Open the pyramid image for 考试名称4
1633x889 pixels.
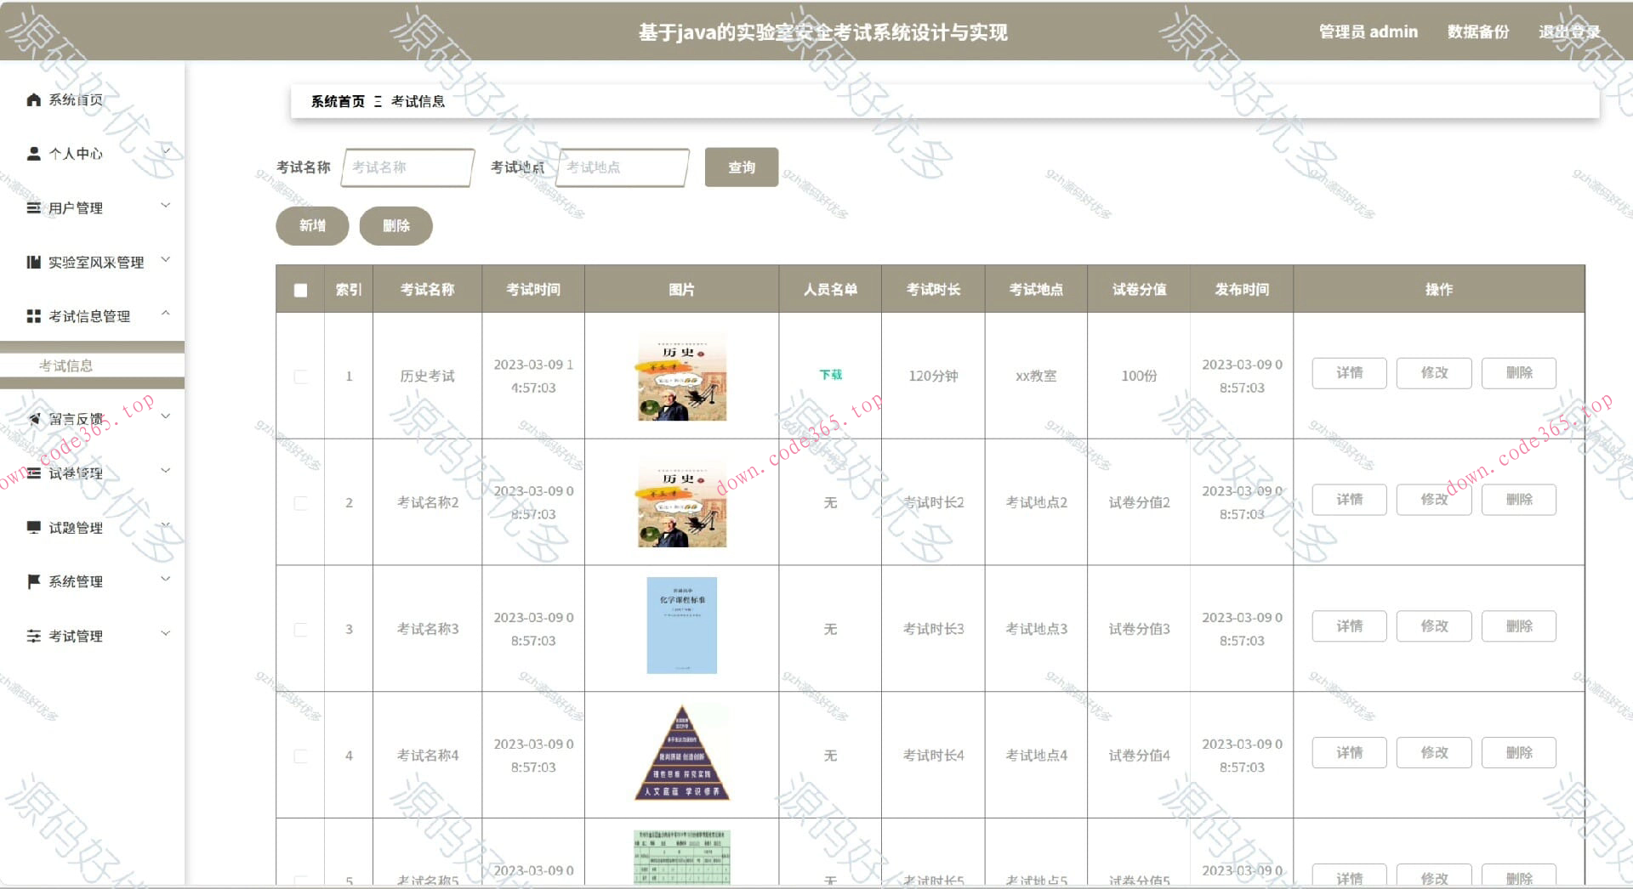click(x=682, y=753)
